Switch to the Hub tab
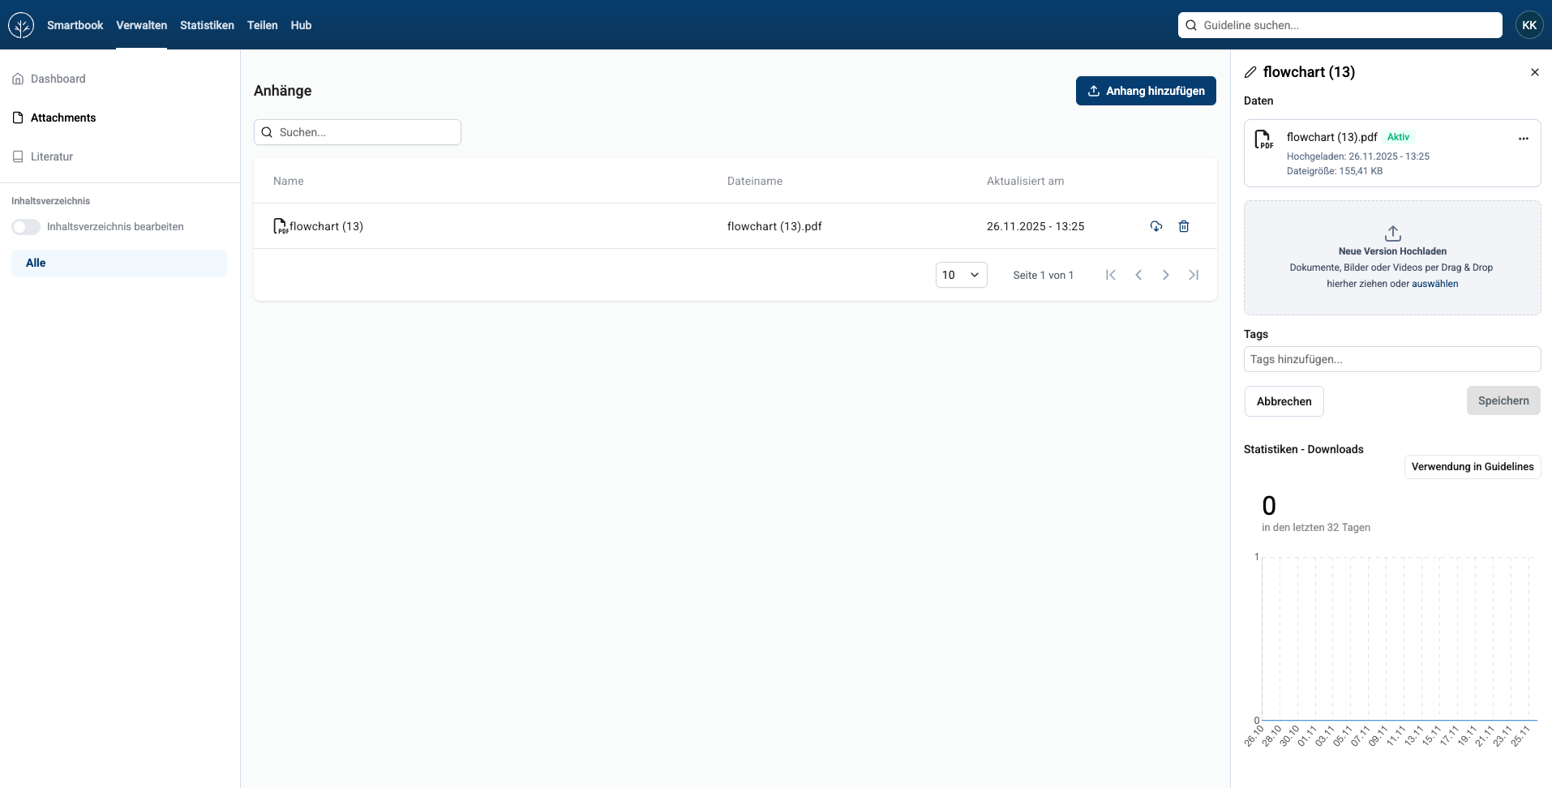Image resolution: width=1552 pixels, height=788 pixels. point(301,25)
